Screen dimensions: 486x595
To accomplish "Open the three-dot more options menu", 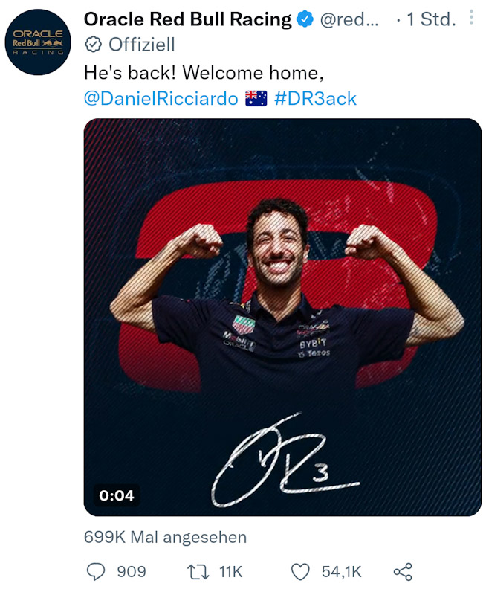I will (x=471, y=17).
